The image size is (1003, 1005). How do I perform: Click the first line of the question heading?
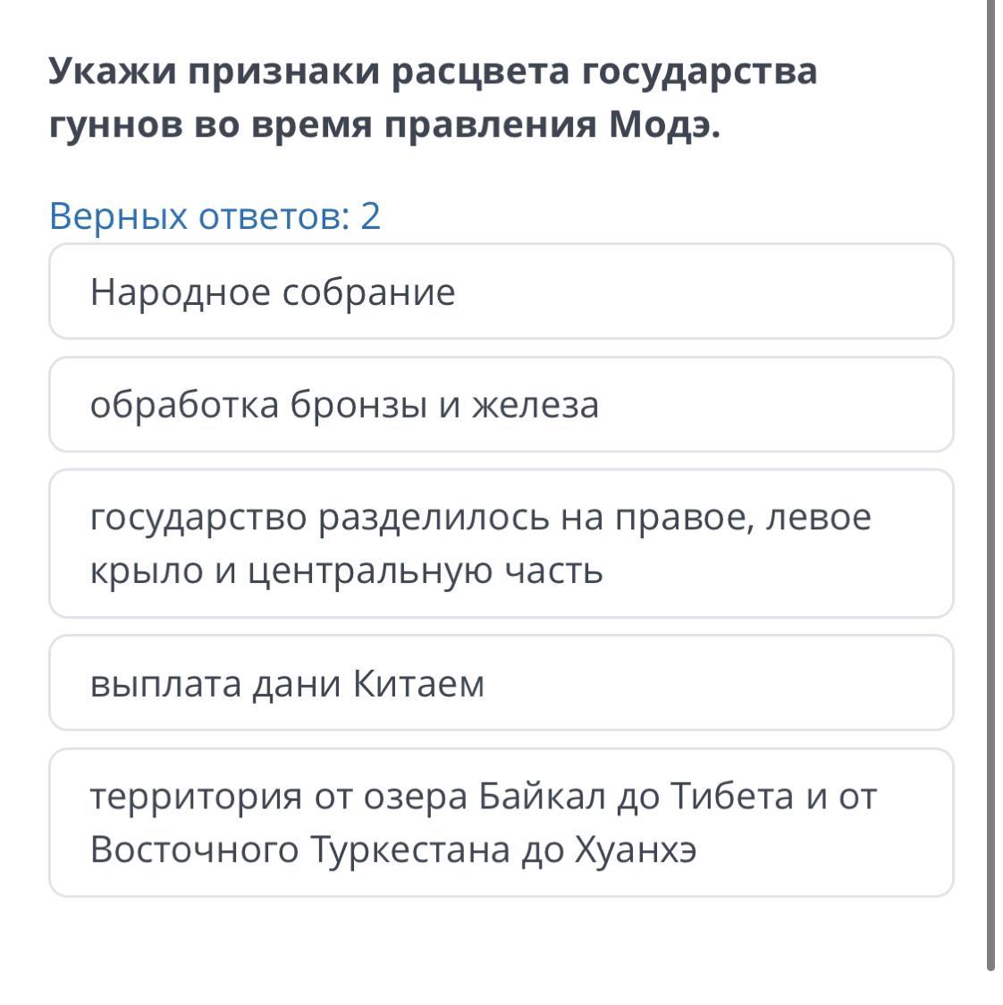(x=433, y=71)
